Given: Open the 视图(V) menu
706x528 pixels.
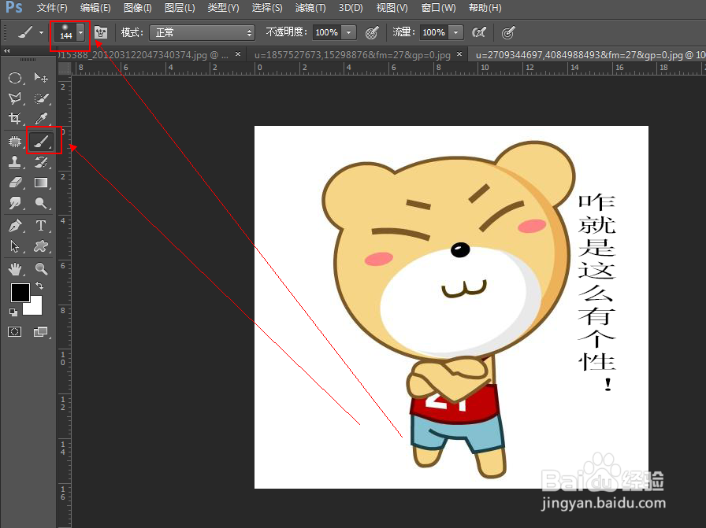Looking at the screenshot, I should point(392,8).
